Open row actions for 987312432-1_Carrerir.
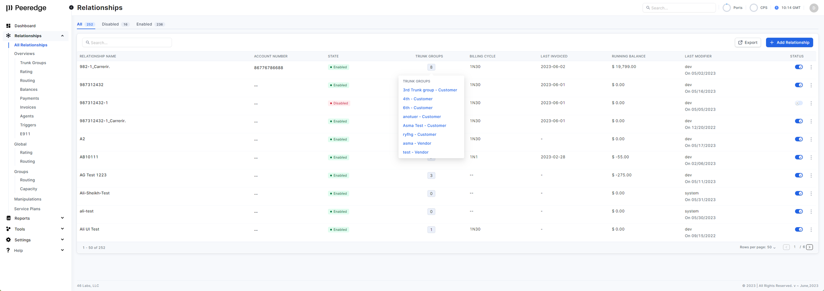The image size is (824, 291). pyautogui.click(x=811, y=121)
